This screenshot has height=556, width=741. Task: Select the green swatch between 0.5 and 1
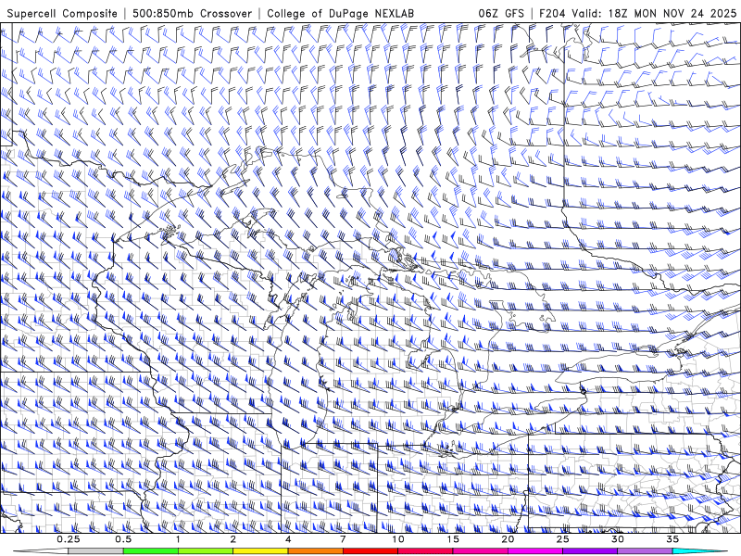click(151, 551)
